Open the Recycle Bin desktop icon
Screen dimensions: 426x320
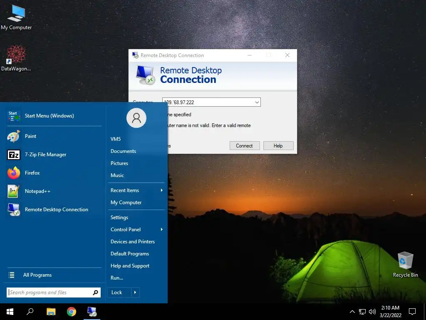(x=405, y=264)
